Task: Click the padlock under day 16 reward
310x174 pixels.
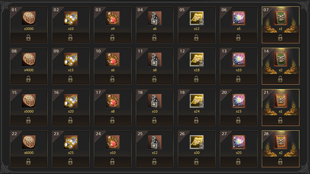Action: point(71,121)
